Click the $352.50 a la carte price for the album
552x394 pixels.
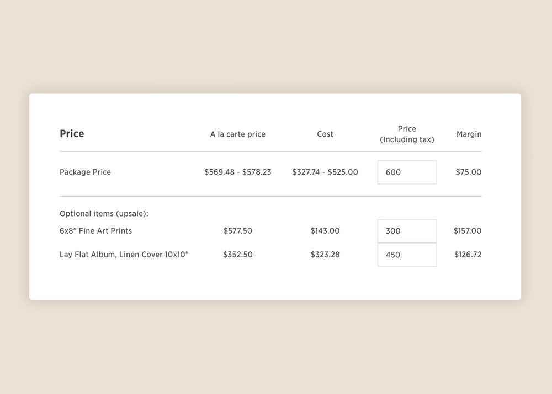[x=237, y=255]
